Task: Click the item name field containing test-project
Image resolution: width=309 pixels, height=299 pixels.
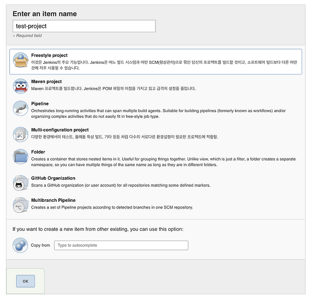Action: tap(84, 26)
